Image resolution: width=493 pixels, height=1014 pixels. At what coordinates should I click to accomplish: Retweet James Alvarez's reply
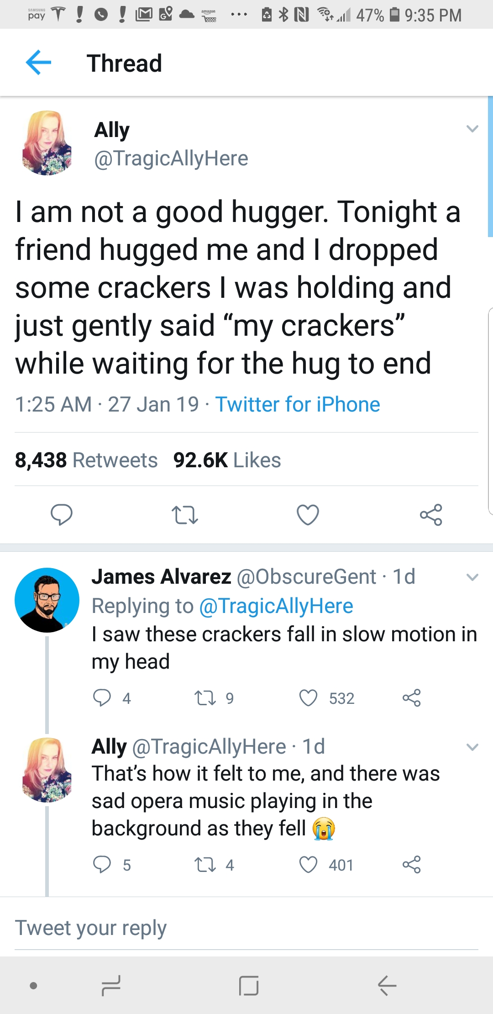click(205, 698)
